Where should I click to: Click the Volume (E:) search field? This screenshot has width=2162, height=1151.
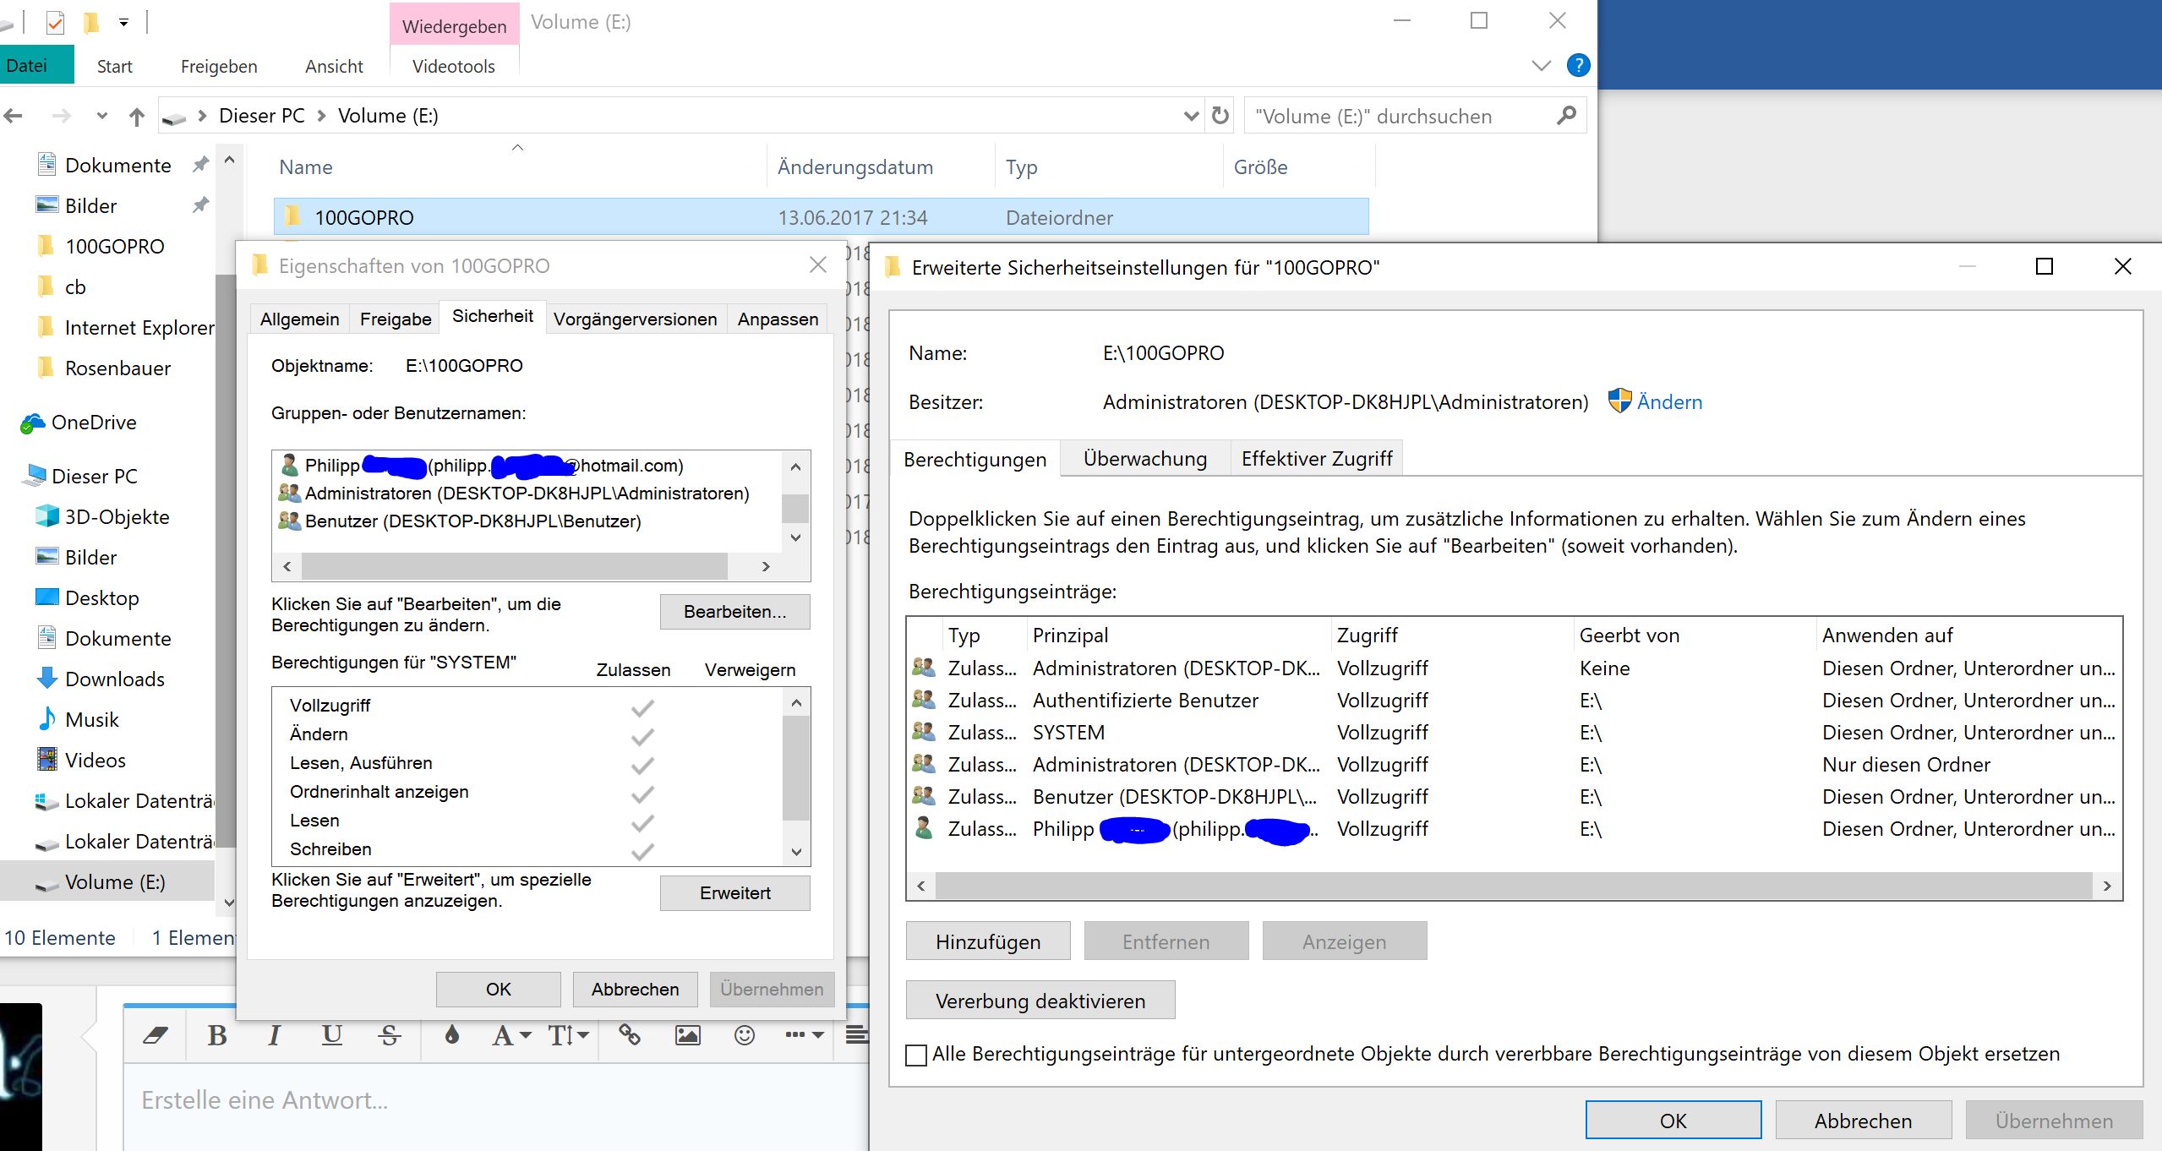point(1403,117)
